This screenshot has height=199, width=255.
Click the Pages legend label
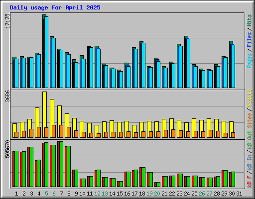click(250, 61)
